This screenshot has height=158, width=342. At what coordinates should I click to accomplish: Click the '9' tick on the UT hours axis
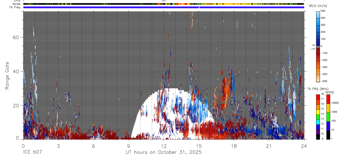click(128, 146)
